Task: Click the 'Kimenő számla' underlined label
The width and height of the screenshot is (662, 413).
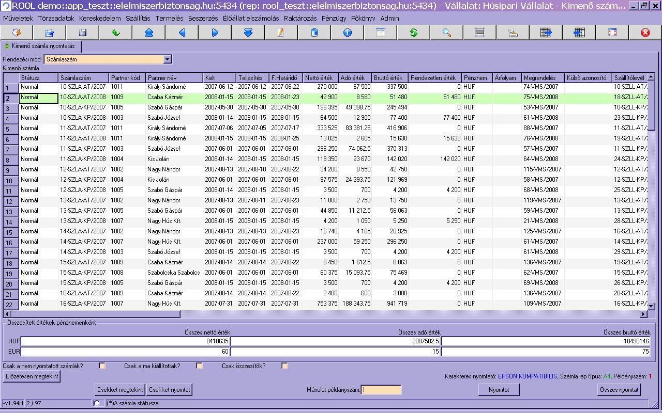Action: click(x=21, y=68)
